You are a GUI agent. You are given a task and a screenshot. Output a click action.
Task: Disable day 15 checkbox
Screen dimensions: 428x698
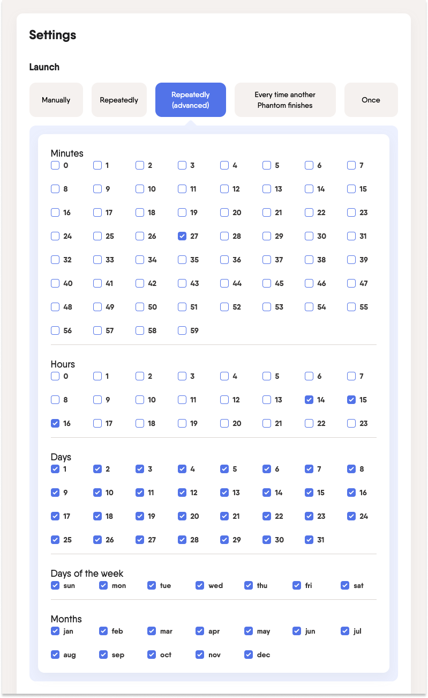(x=309, y=493)
